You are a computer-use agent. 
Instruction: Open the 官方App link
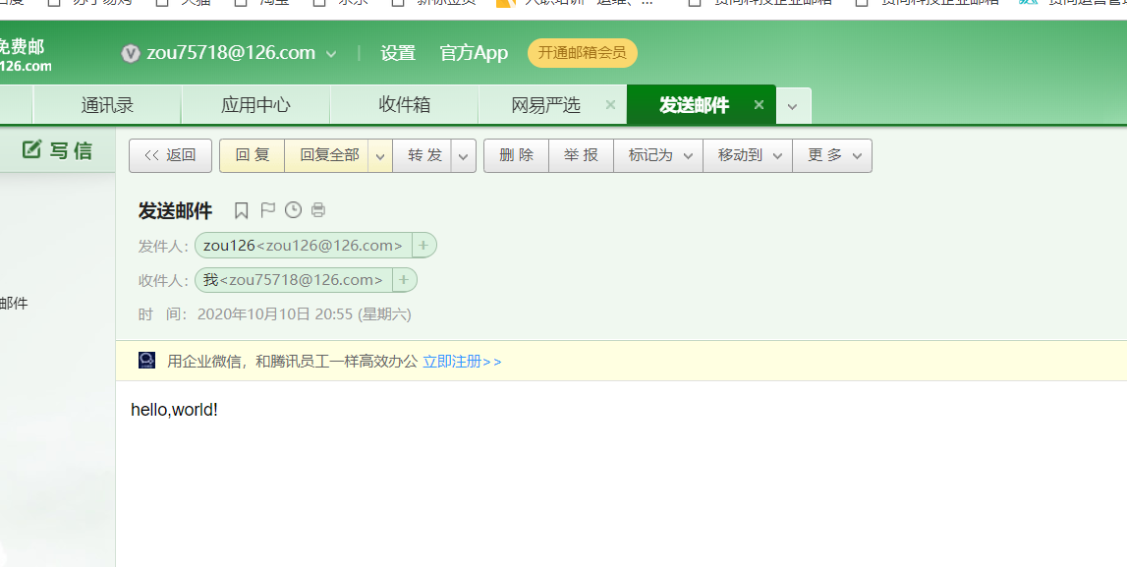pyautogui.click(x=474, y=53)
